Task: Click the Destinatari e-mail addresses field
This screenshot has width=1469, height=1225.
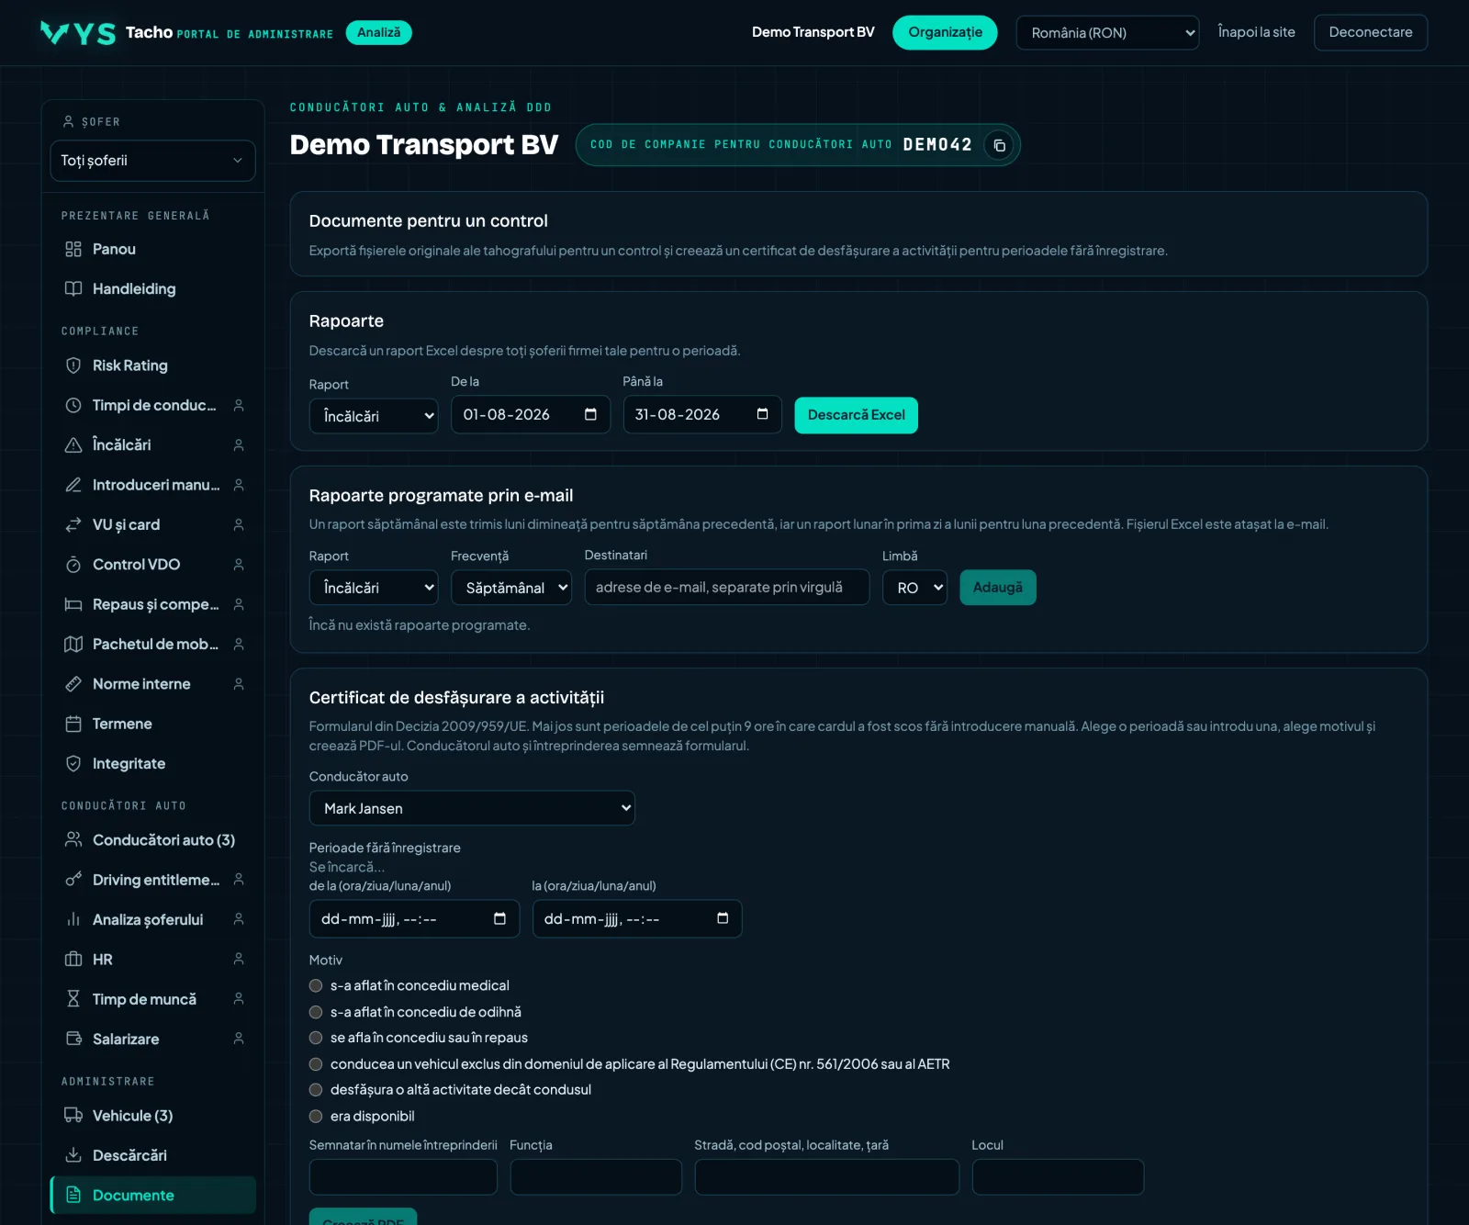Action: 726,588
